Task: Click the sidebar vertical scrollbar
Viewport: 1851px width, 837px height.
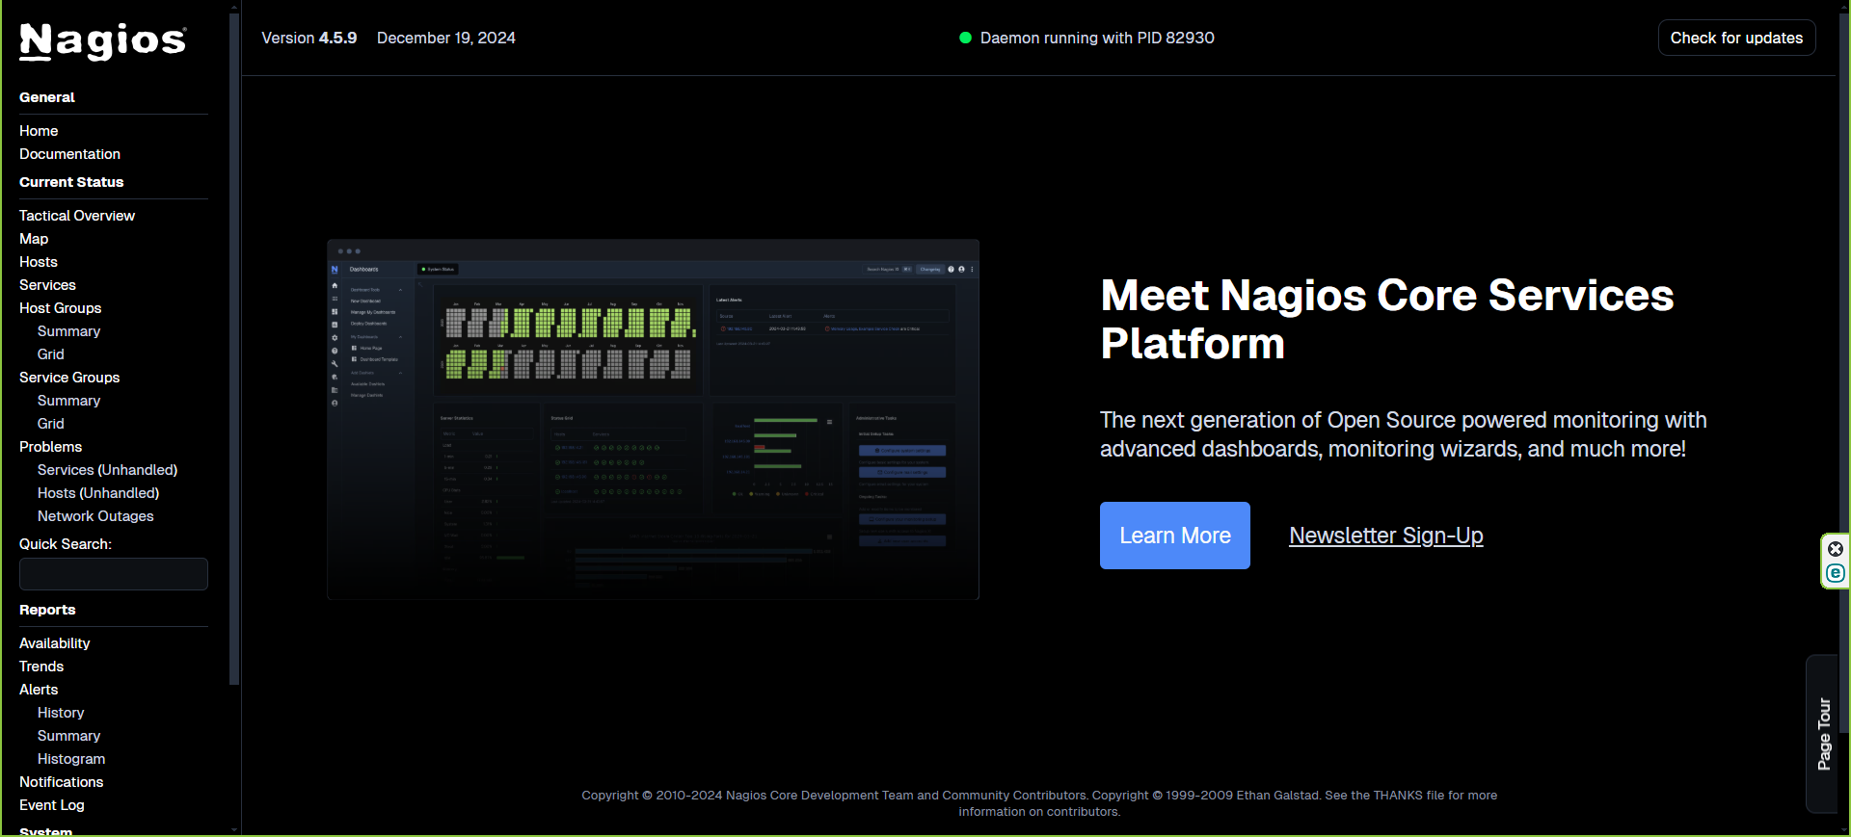Action: pos(234,348)
